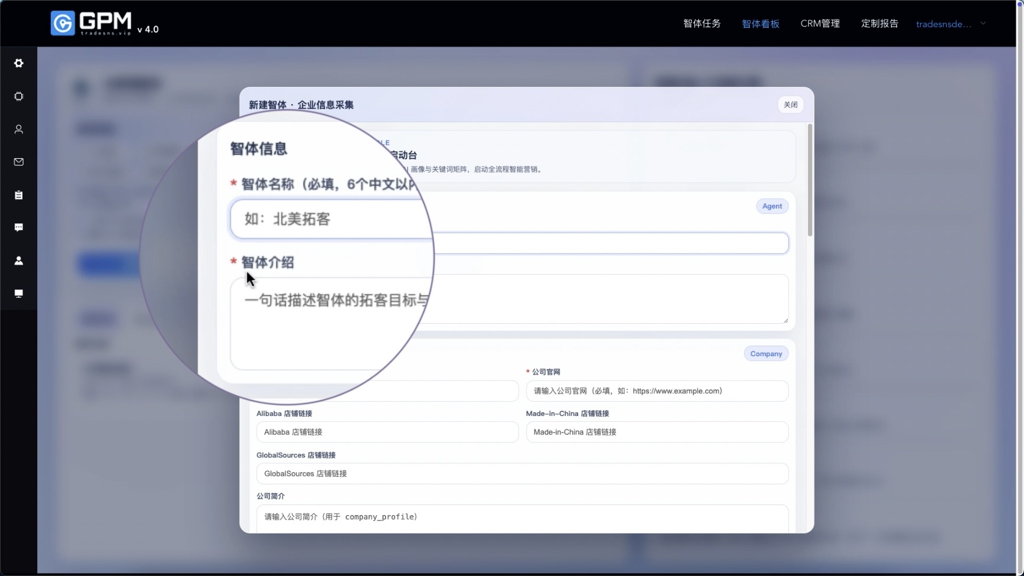The height and width of the screenshot is (576, 1024).
Task: Open the chat bubble sidebar icon
Action: [x=19, y=227]
